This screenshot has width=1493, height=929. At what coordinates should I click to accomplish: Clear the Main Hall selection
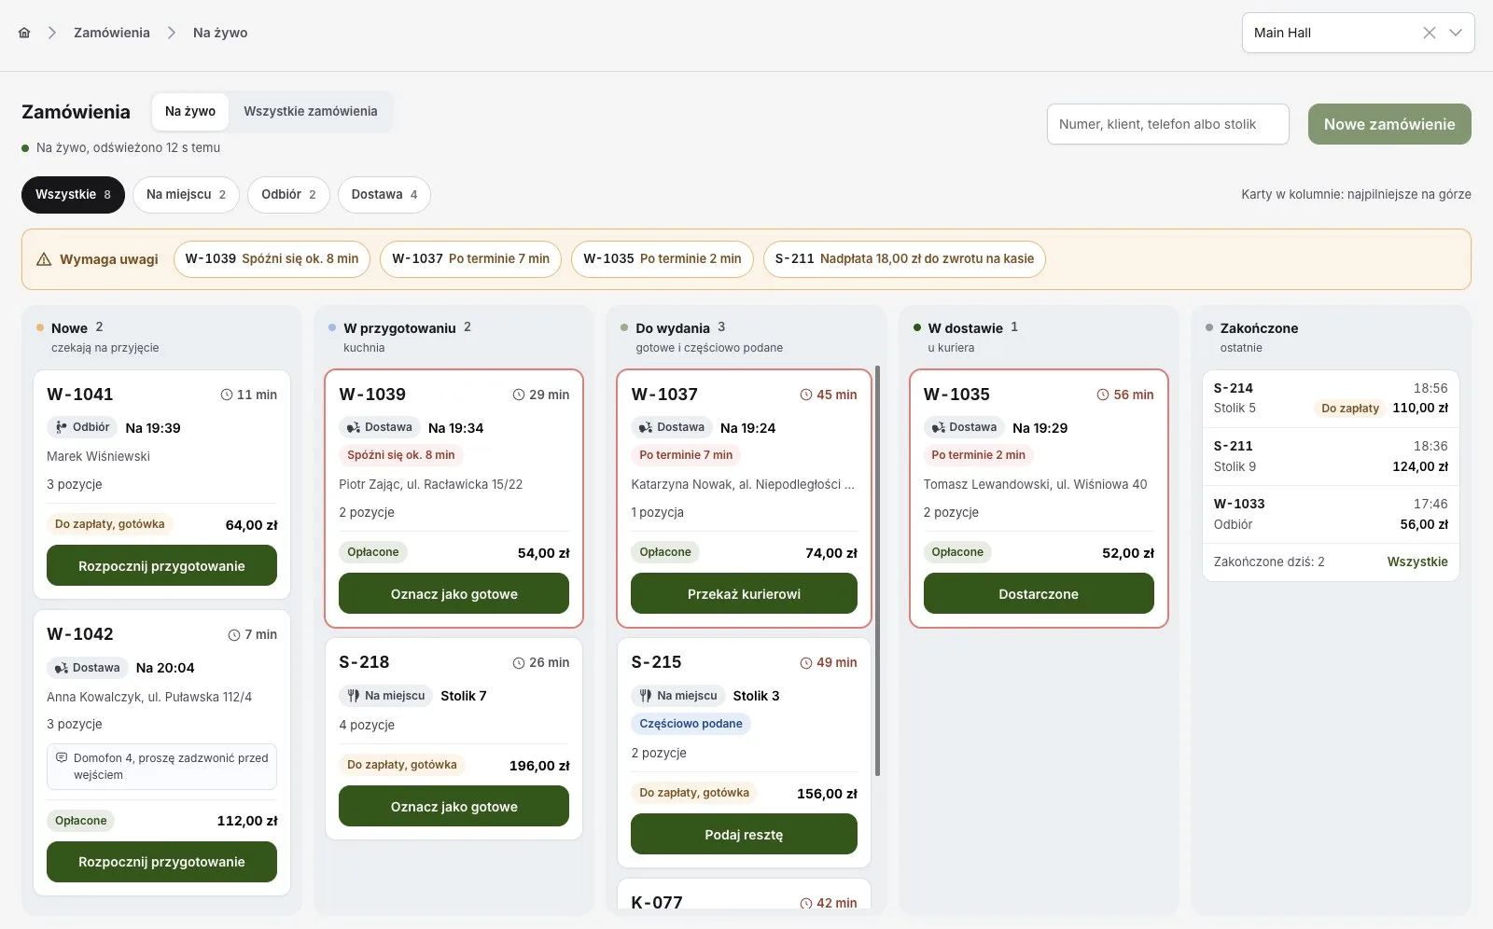(1429, 33)
